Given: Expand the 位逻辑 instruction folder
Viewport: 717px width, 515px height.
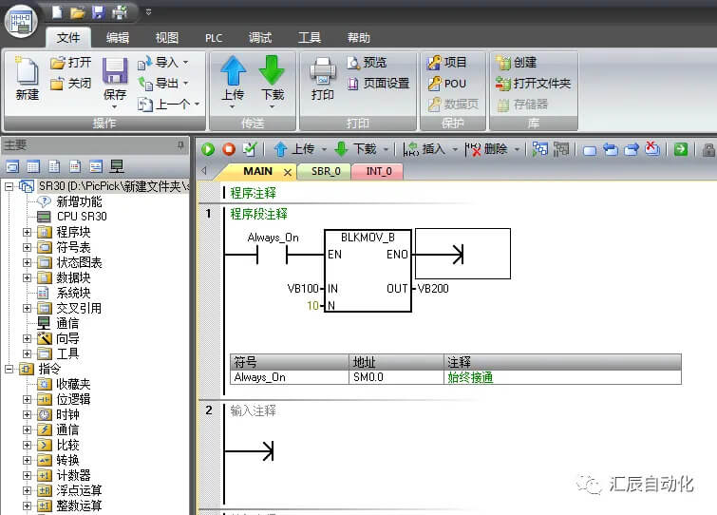Looking at the screenshot, I should pos(27,399).
